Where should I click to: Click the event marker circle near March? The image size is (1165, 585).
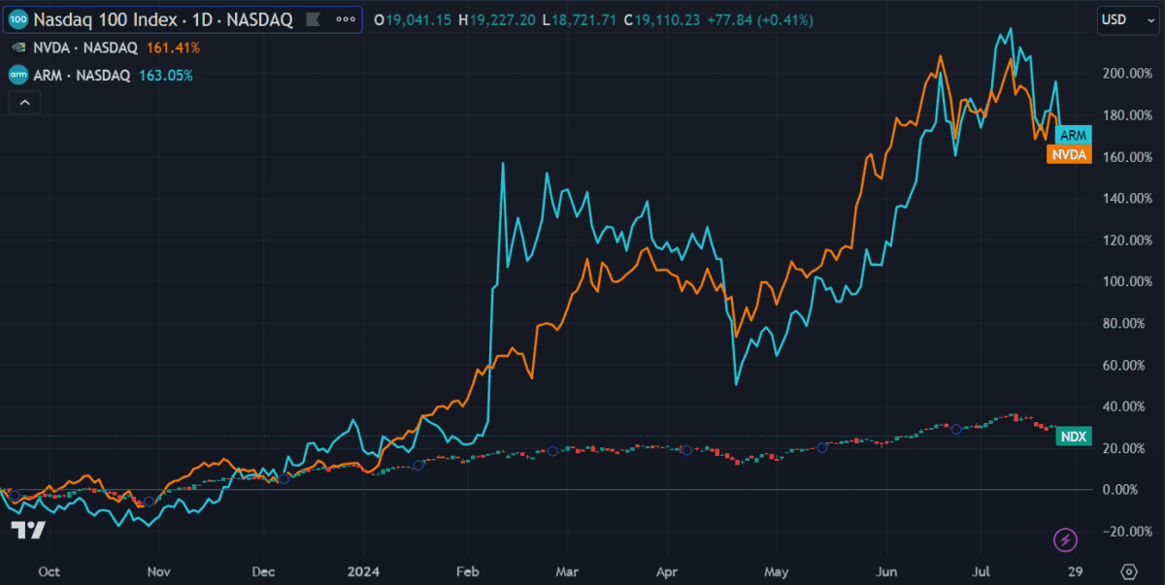[x=552, y=450]
